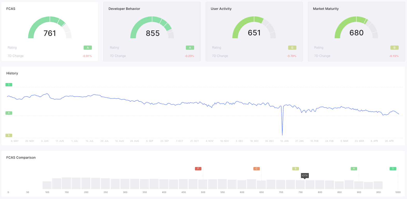Click the User Activity gauge showing 651

click(254, 28)
